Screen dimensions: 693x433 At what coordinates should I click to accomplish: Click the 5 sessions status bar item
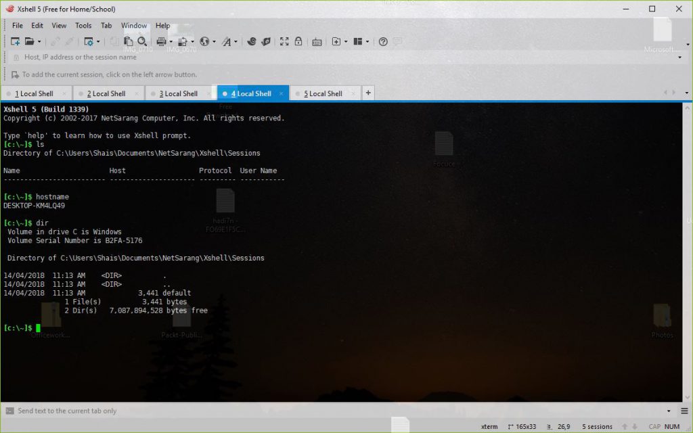pos(596,426)
